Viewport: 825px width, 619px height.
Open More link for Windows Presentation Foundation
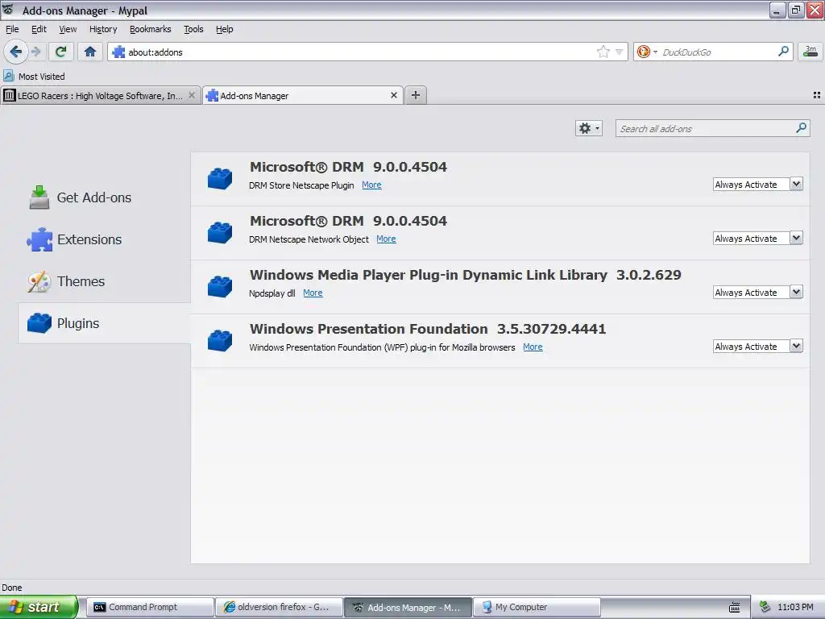pyautogui.click(x=533, y=347)
